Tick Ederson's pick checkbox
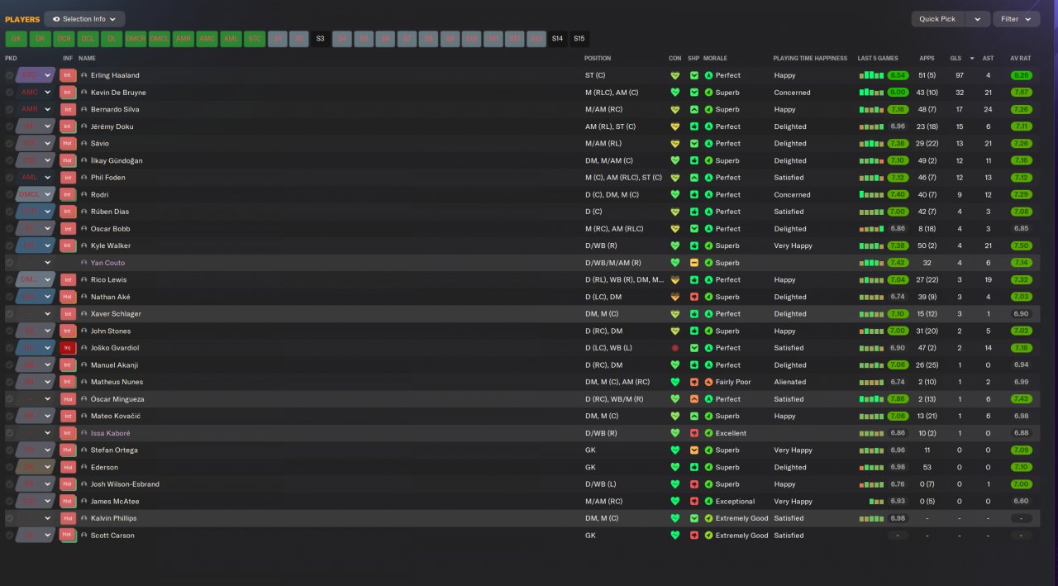This screenshot has height=586, width=1058. 10,467
